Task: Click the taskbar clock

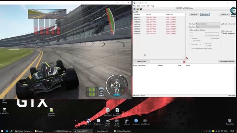Action: coord(232,131)
